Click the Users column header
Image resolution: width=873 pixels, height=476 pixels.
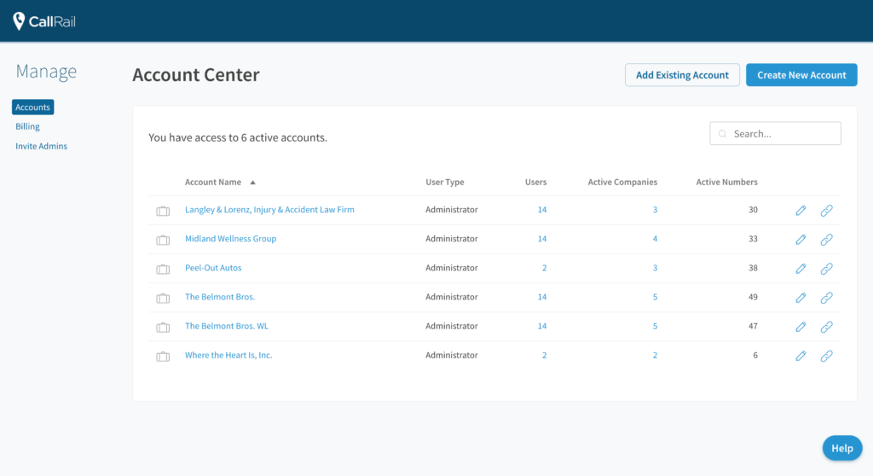(535, 182)
